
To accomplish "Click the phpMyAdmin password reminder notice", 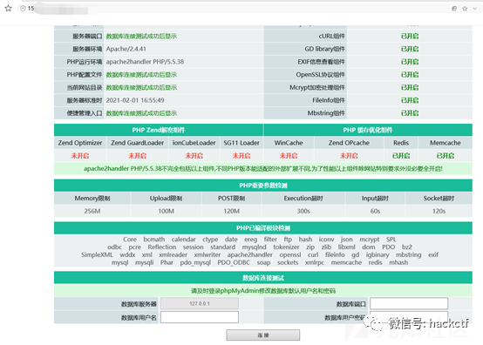I will click(x=263, y=290).
